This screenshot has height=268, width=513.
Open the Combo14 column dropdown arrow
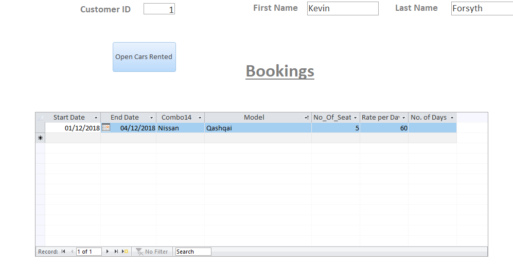[200, 118]
